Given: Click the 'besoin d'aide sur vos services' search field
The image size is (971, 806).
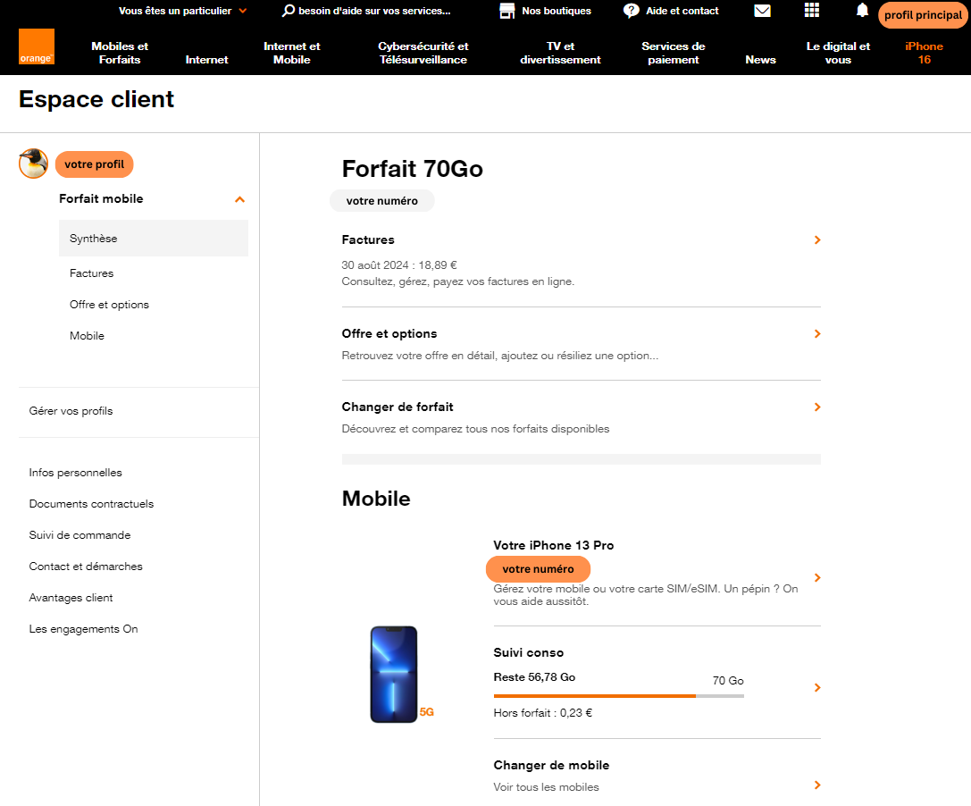Looking at the screenshot, I should coord(375,11).
